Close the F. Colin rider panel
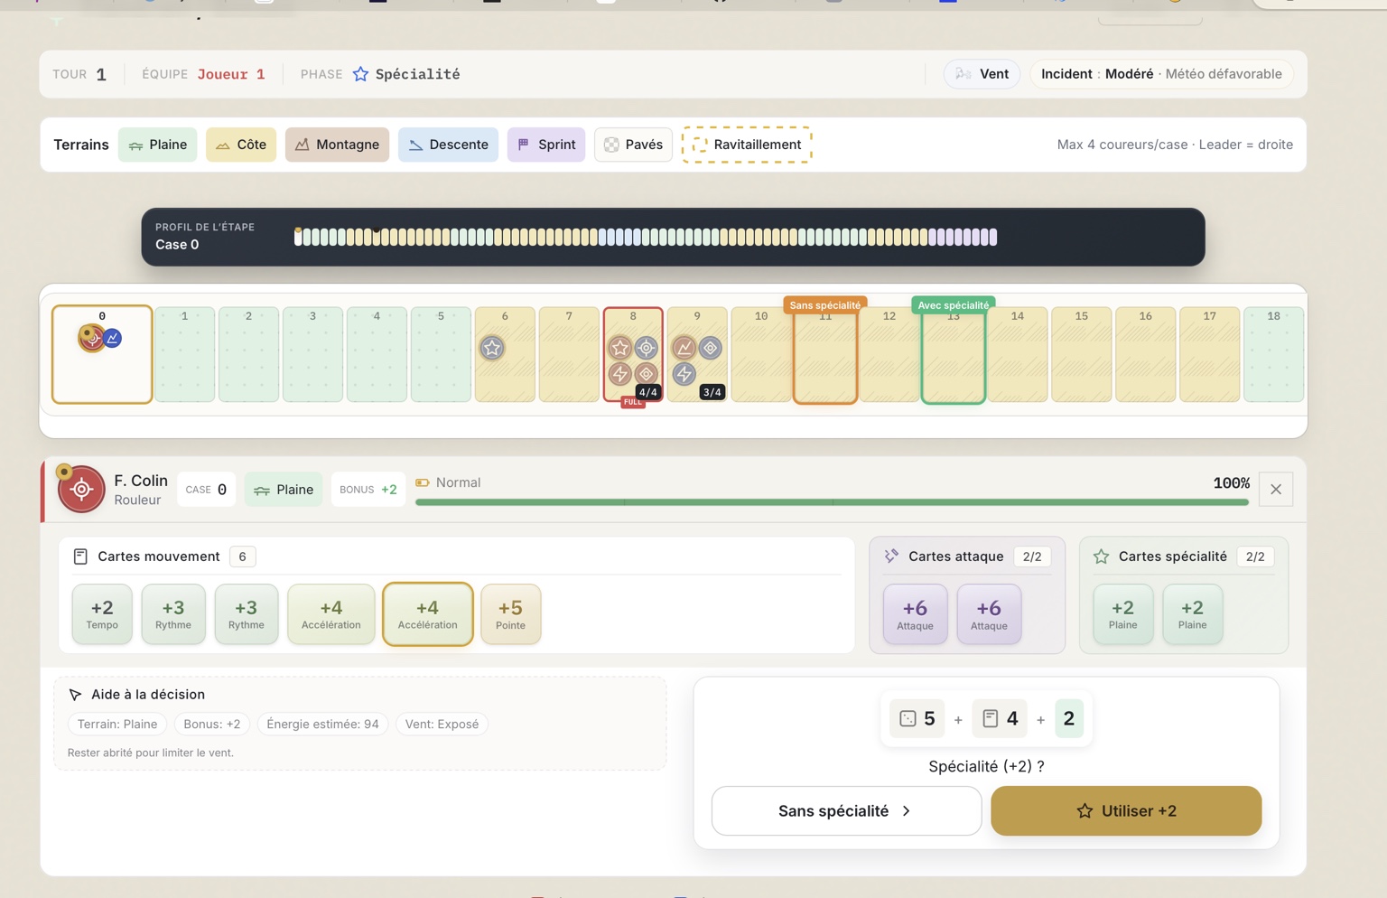This screenshot has height=898, width=1387. pos(1275,490)
